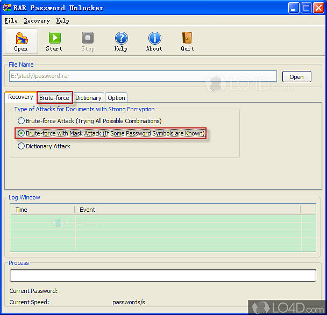Click the Process progress bar
This screenshot has height=315, width=327.
(163, 275)
